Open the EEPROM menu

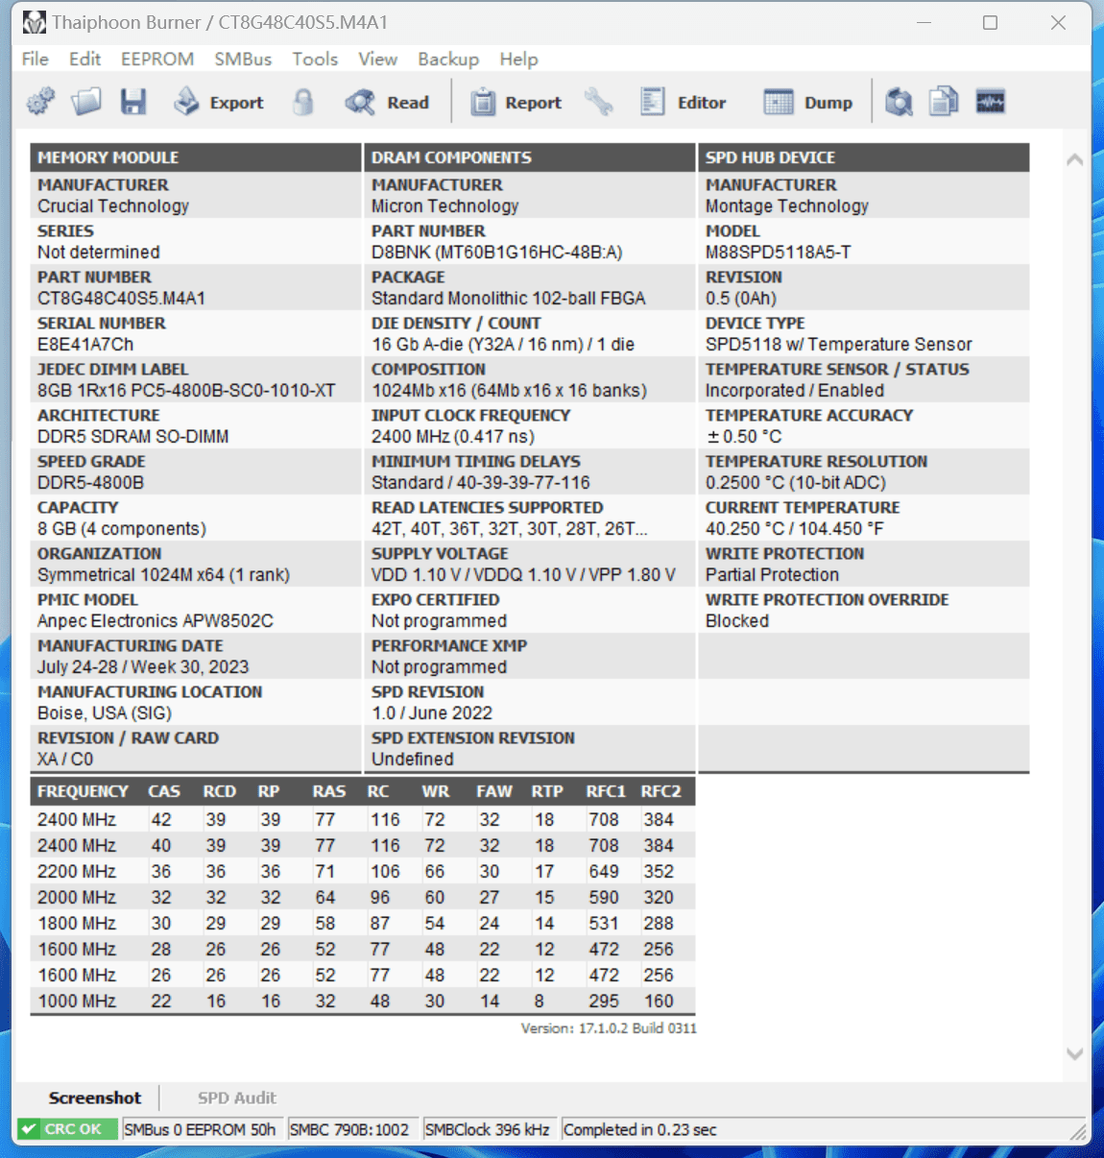[x=157, y=60]
